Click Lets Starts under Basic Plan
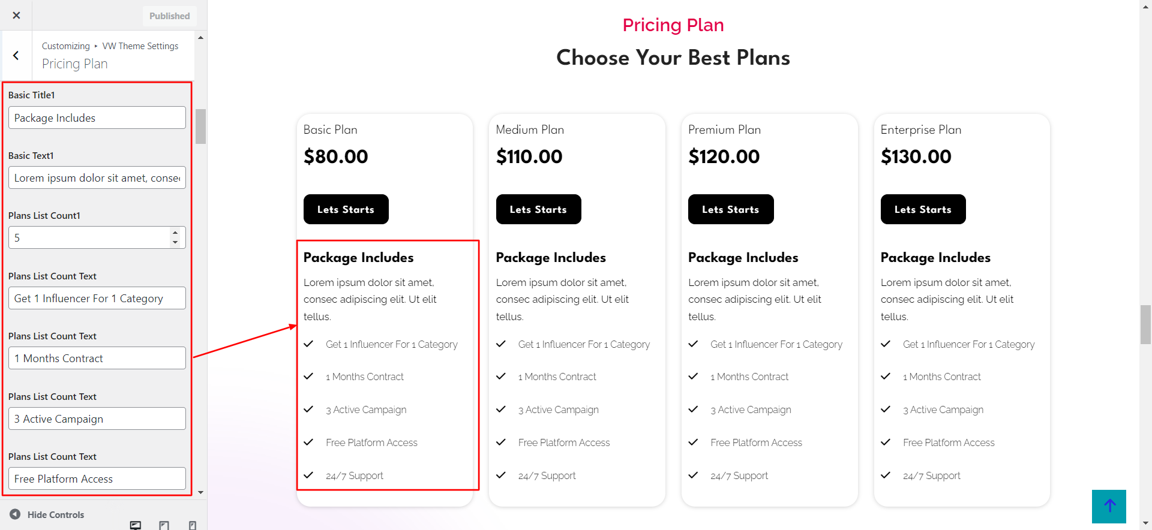Image resolution: width=1152 pixels, height=530 pixels. click(x=346, y=209)
